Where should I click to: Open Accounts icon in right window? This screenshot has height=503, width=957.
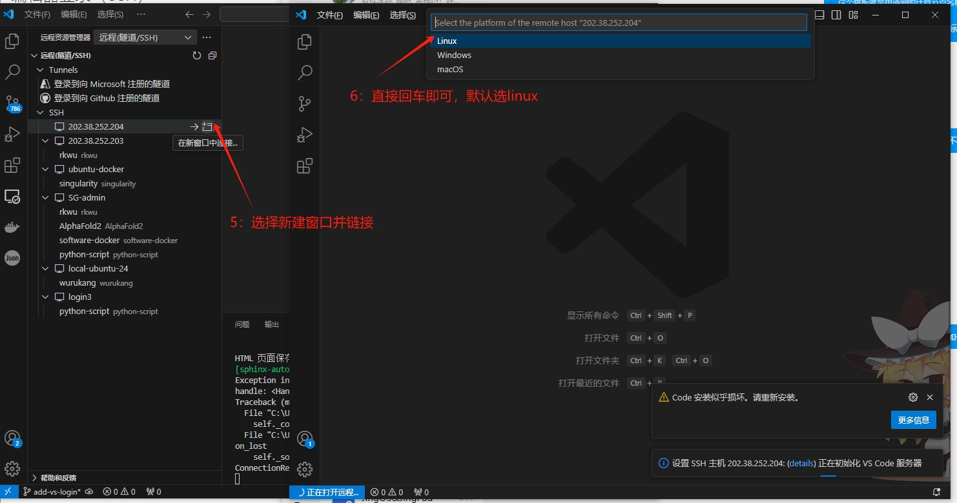[x=305, y=440]
